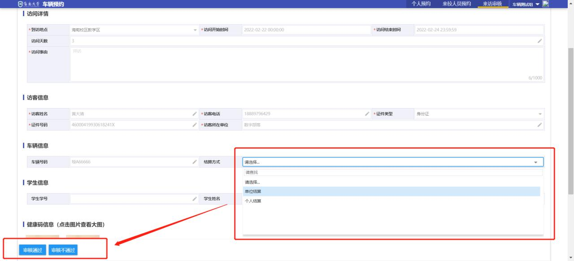The height and width of the screenshot is (261, 574).
Task: Choose 个人结算 settlement option
Action: tap(253, 201)
